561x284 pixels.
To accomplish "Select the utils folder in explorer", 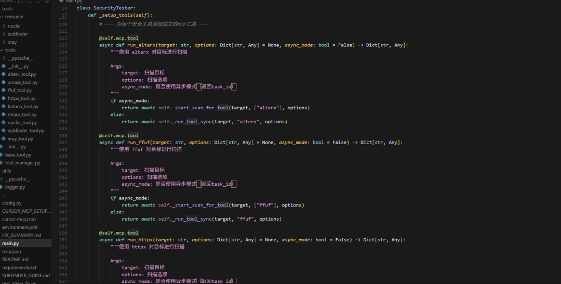I will pos(6,171).
